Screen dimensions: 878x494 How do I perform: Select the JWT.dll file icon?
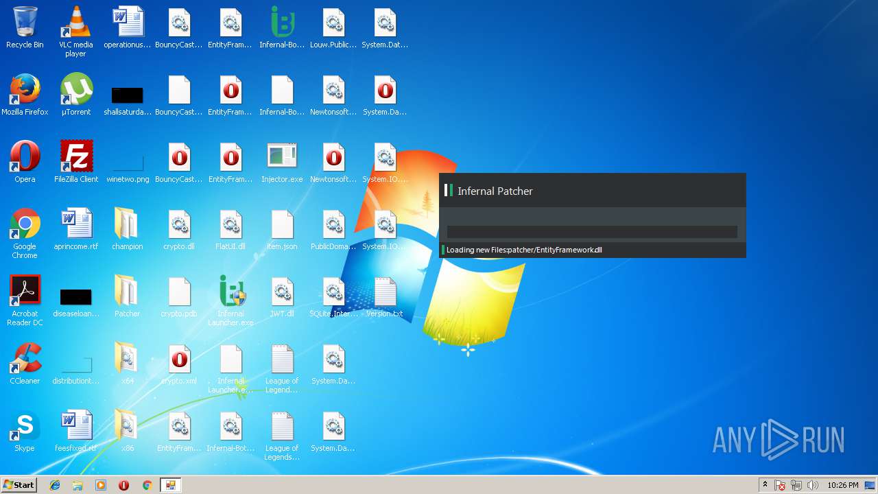click(x=282, y=296)
